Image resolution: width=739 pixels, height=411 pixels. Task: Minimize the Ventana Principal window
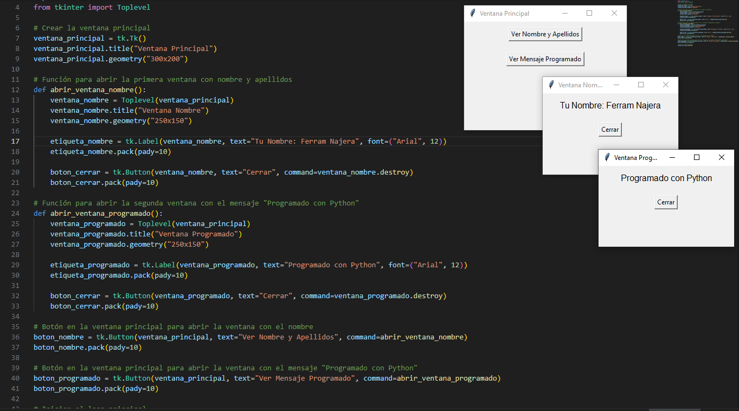pyautogui.click(x=565, y=14)
